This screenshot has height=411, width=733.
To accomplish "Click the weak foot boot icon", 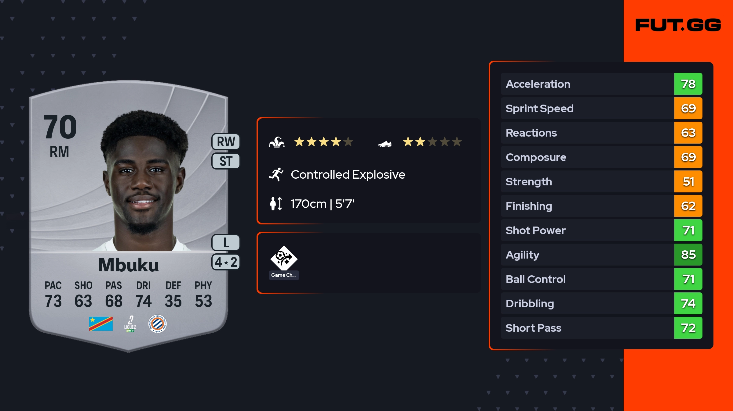I will [x=385, y=143].
